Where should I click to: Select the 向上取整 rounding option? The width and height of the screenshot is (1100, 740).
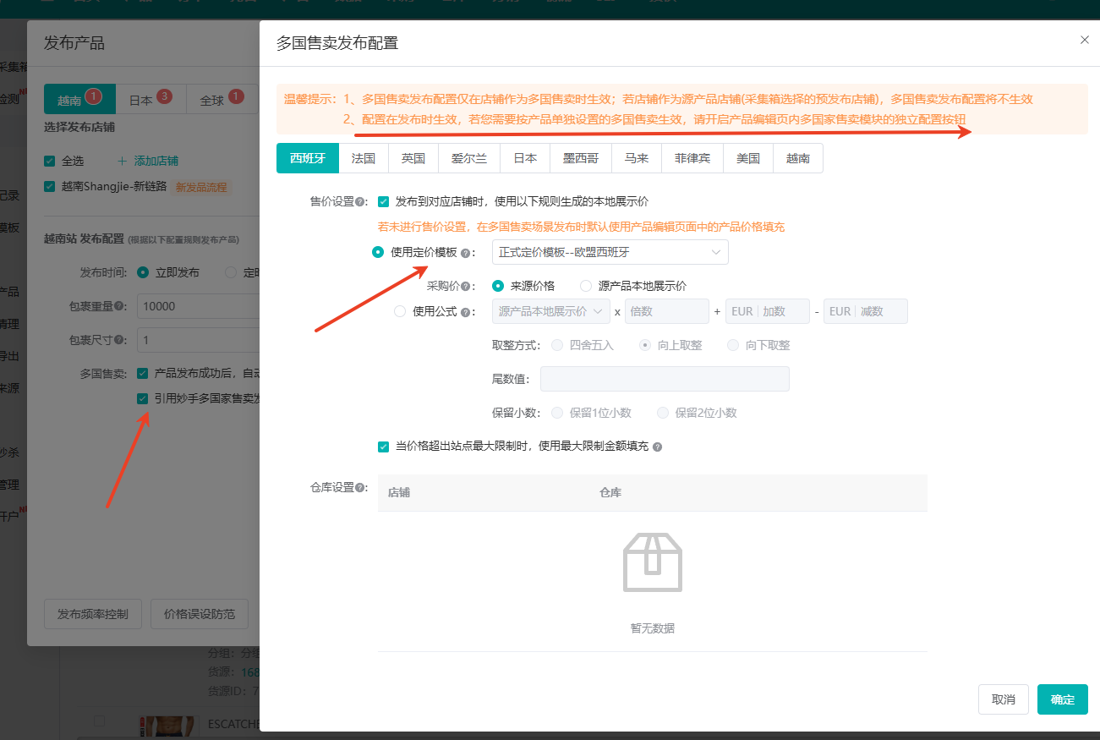point(644,345)
